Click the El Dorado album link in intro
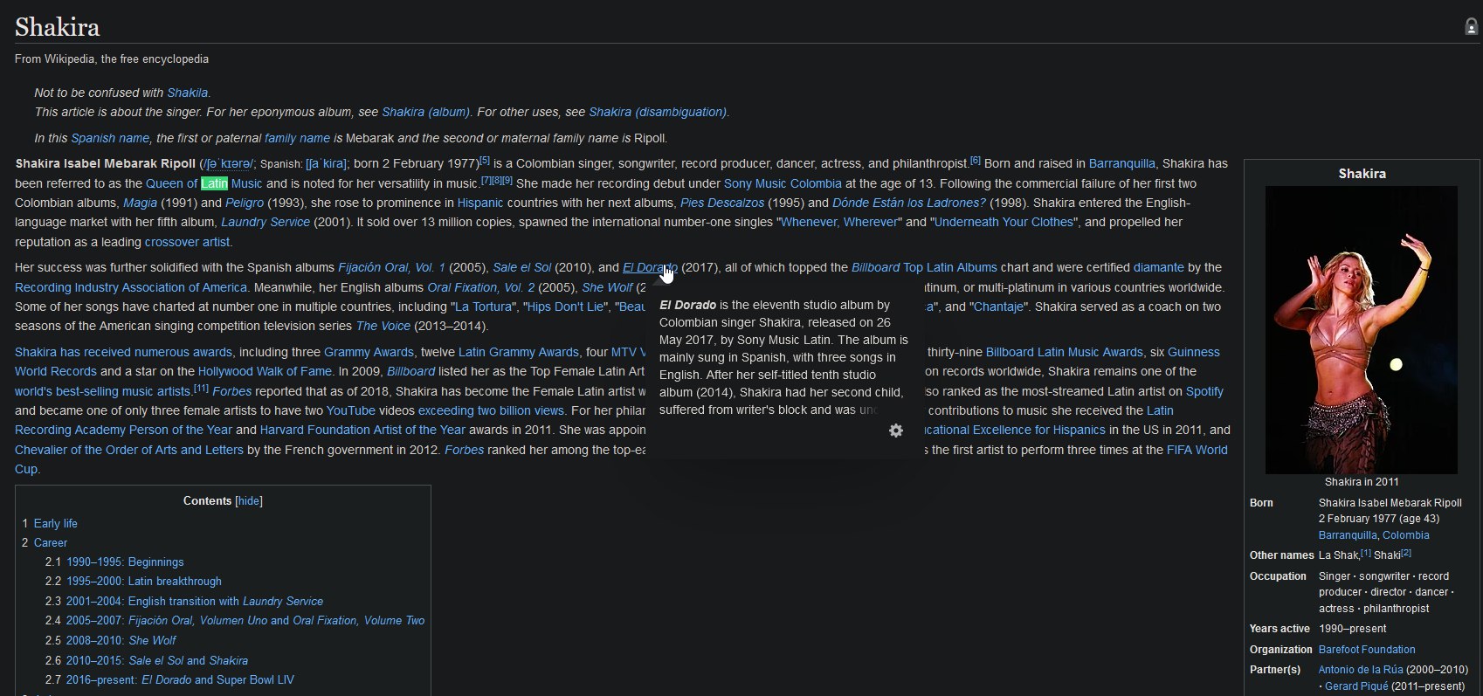This screenshot has height=696, width=1483. pos(650,267)
